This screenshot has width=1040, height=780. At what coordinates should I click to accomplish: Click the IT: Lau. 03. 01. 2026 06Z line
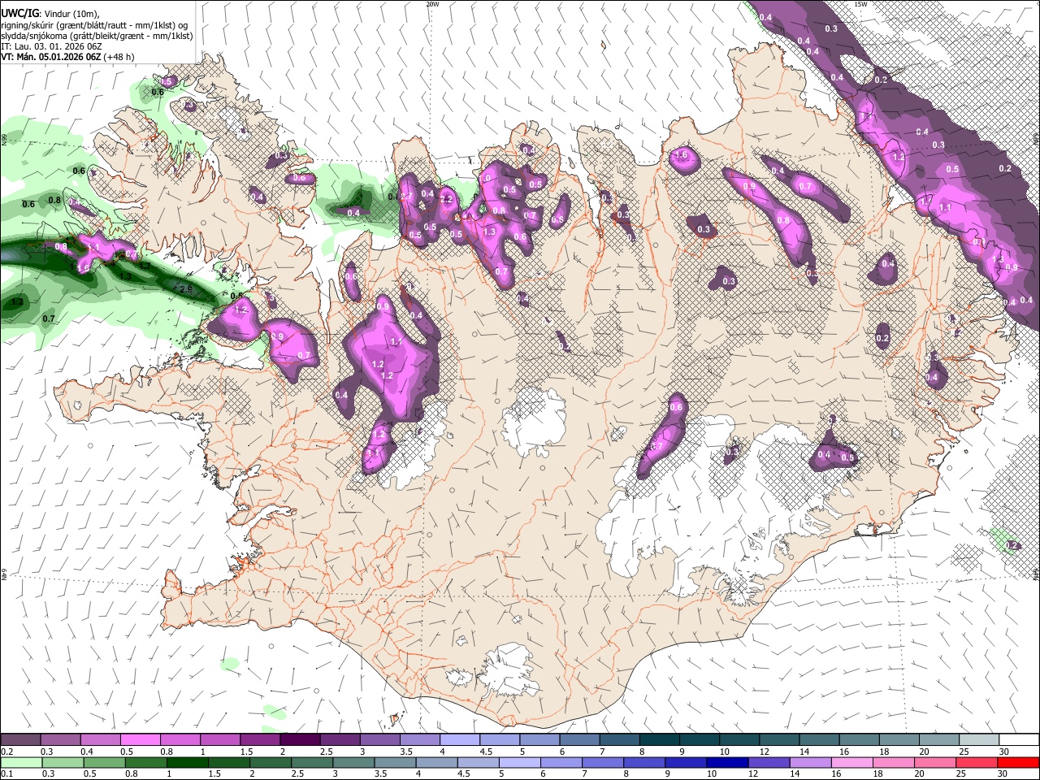click(x=51, y=46)
